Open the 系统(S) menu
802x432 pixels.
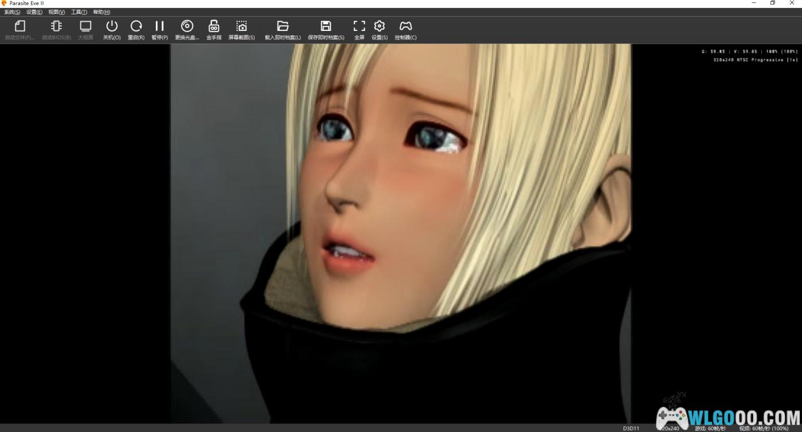(x=12, y=12)
